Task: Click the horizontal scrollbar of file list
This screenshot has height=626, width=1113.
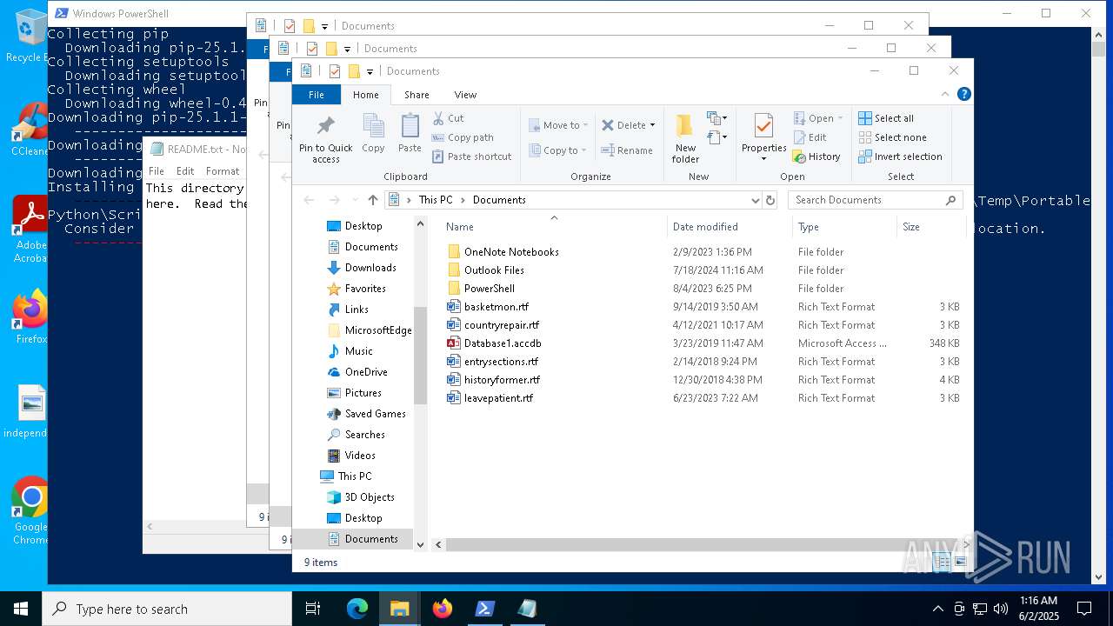Action: [x=701, y=545]
